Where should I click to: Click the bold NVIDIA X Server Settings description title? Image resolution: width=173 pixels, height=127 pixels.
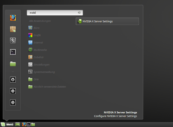point(120,112)
